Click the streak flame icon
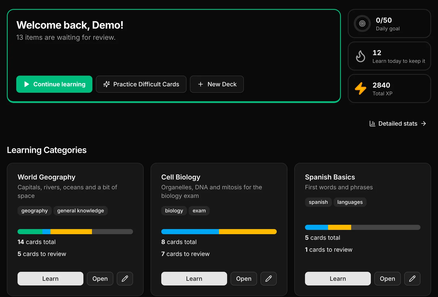 [361, 56]
